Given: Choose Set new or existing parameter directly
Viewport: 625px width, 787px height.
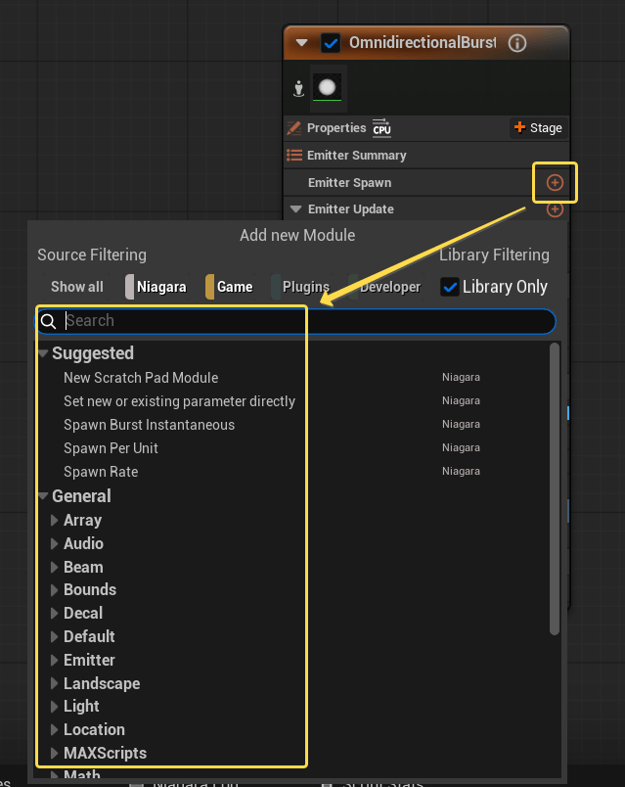Looking at the screenshot, I should pos(179,401).
